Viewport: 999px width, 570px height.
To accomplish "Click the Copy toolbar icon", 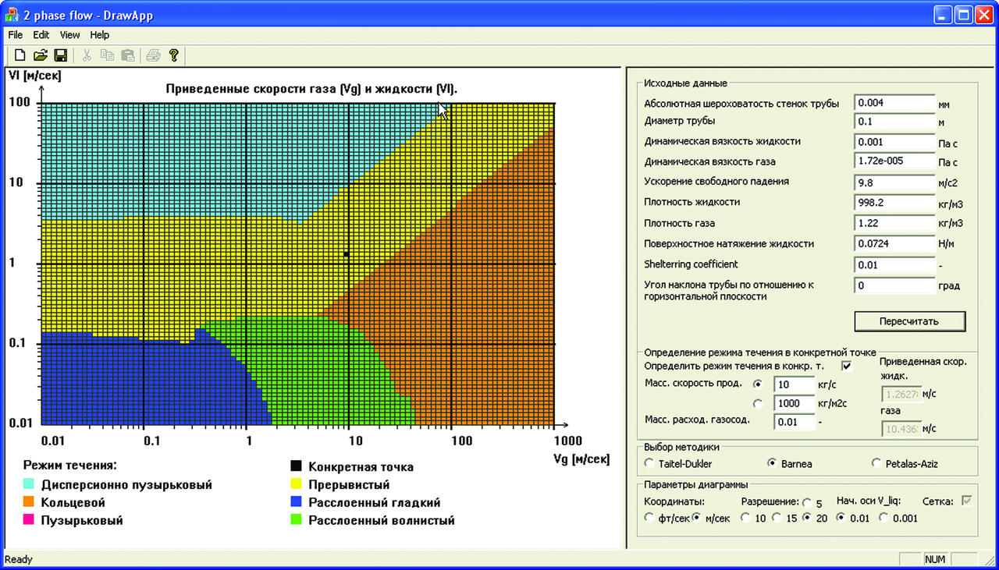I will point(107,55).
